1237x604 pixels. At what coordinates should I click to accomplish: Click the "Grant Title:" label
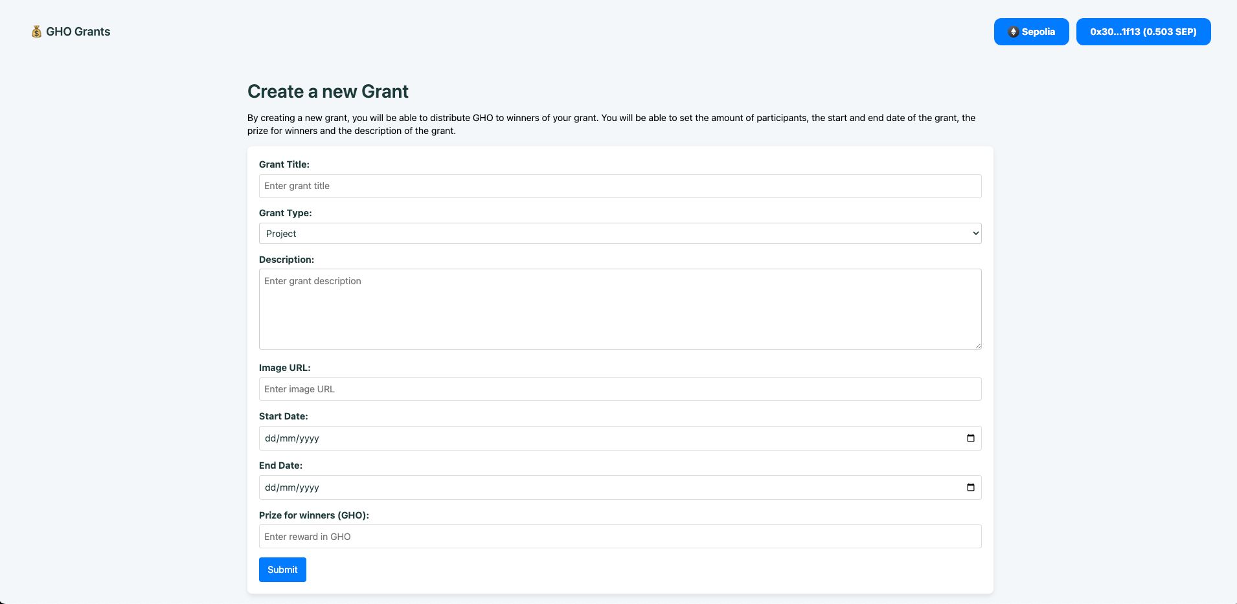click(x=284, y=164)
